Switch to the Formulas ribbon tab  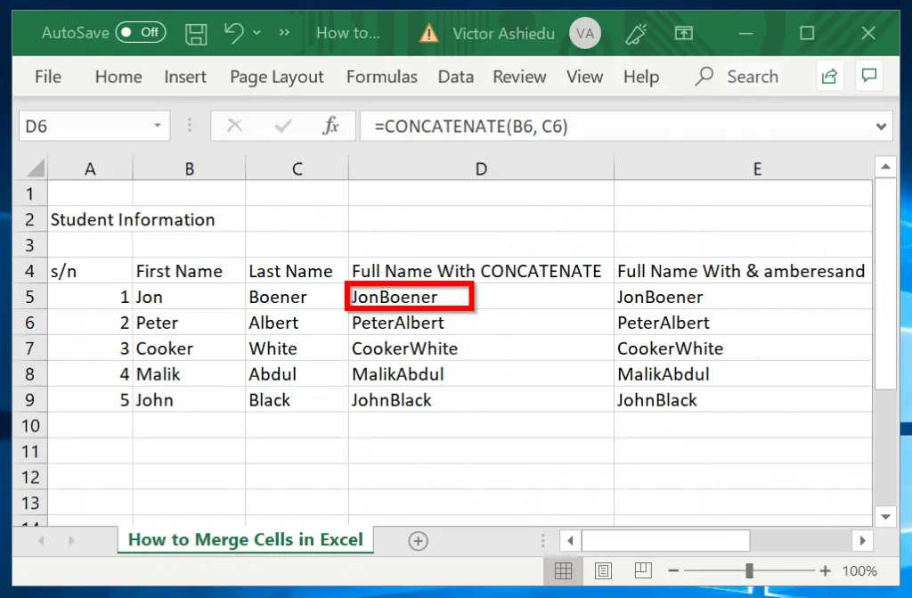[381, 77]
